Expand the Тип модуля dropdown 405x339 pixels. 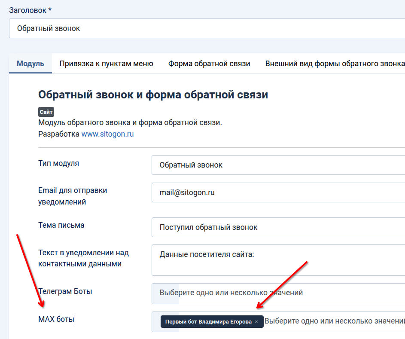[x=278, y=165]
